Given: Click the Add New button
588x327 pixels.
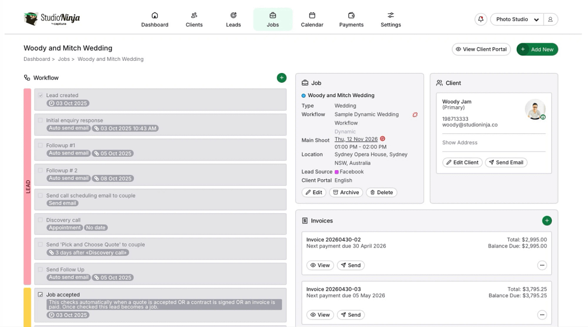Looking at the screenshot, I should (x=537, y=49).
